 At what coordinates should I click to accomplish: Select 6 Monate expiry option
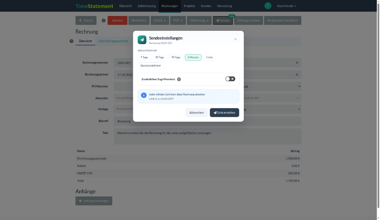pyautogui.click(x=193, y=58)
